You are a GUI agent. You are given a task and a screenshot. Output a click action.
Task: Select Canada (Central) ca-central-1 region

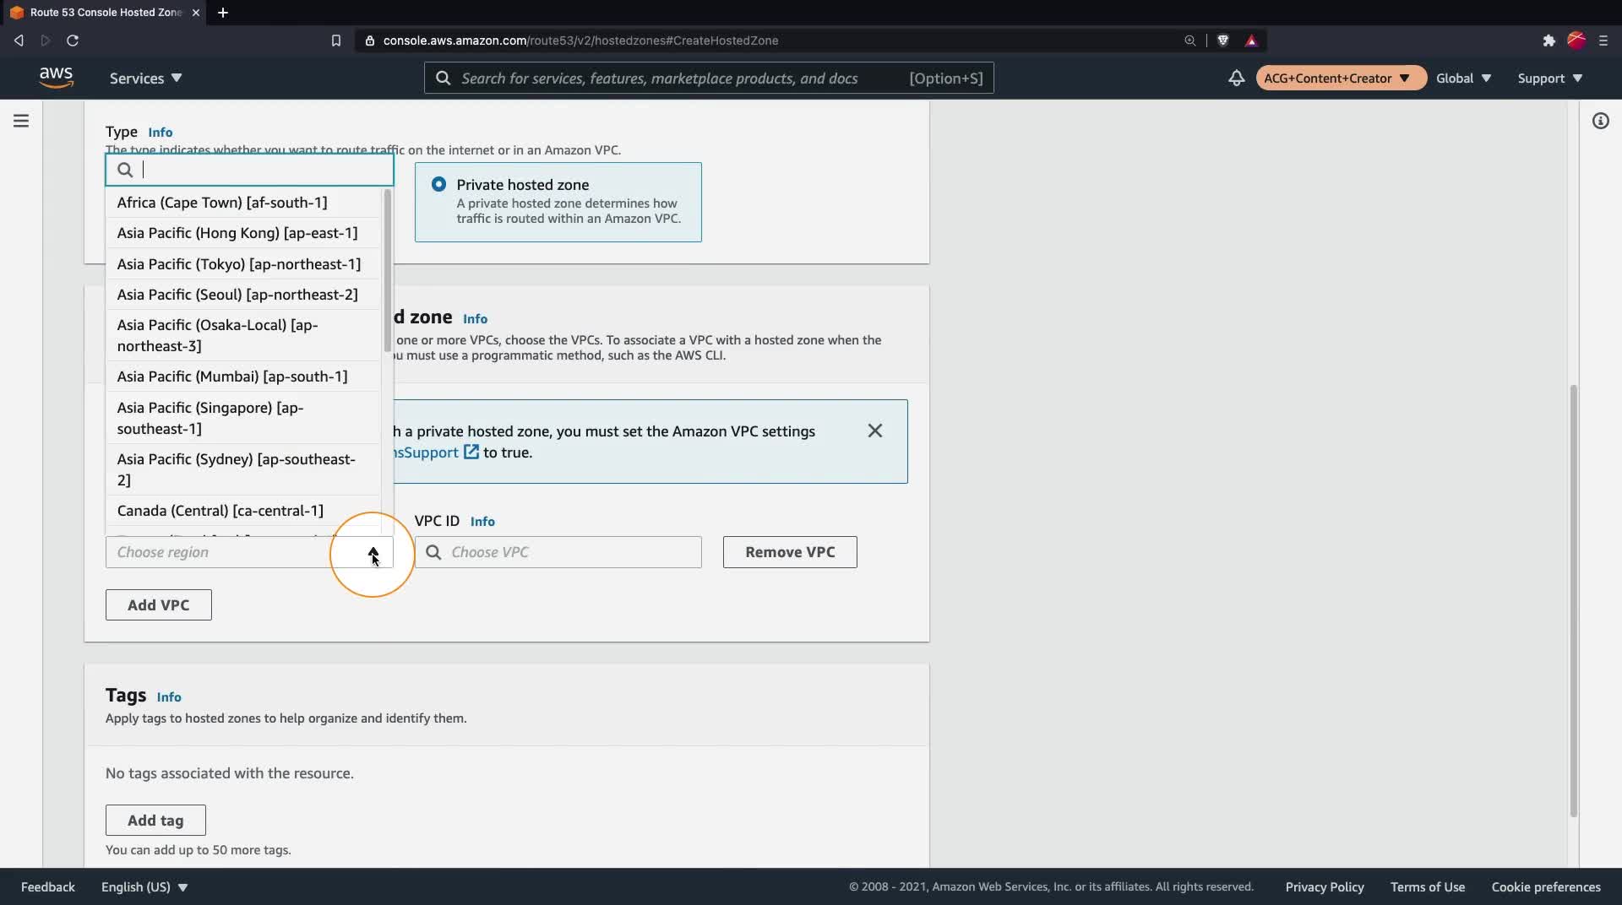click(243, 511)
